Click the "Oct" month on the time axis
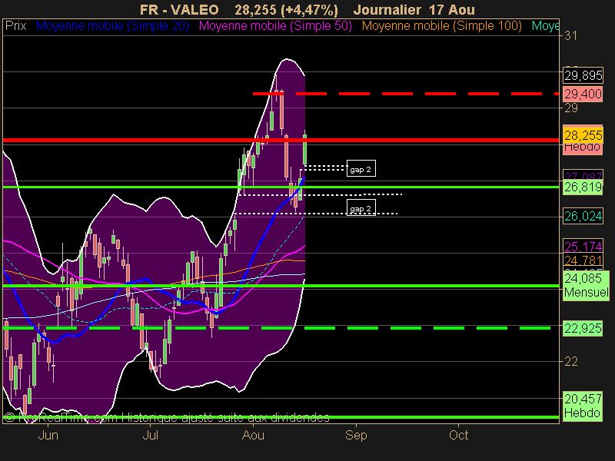Viewport: 615px width, 461px height. [458, 435]
